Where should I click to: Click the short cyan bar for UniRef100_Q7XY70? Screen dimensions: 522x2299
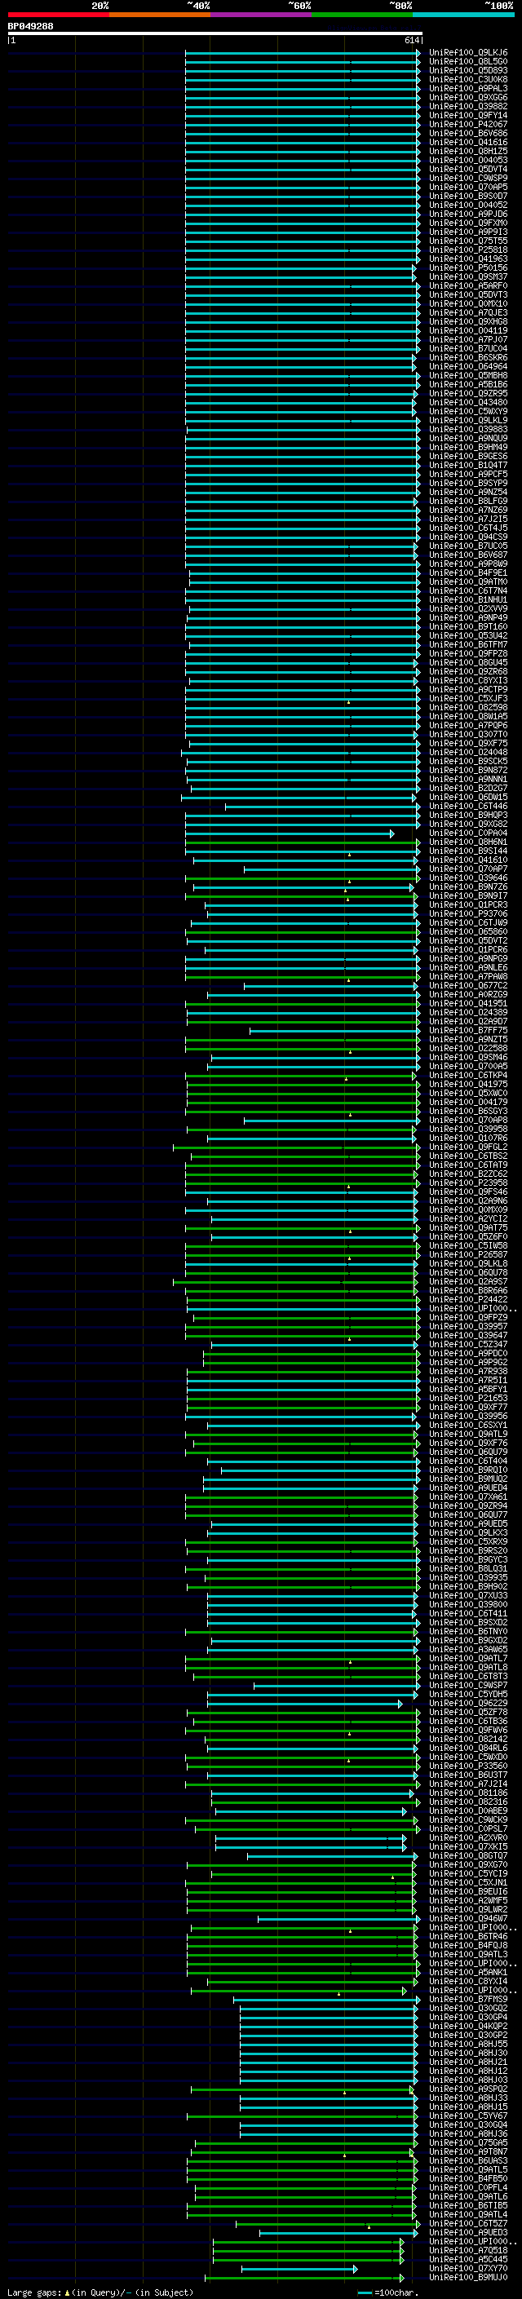point(300,2269)
